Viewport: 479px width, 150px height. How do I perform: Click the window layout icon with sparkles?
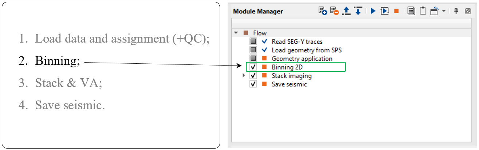(x=434, y=11)
